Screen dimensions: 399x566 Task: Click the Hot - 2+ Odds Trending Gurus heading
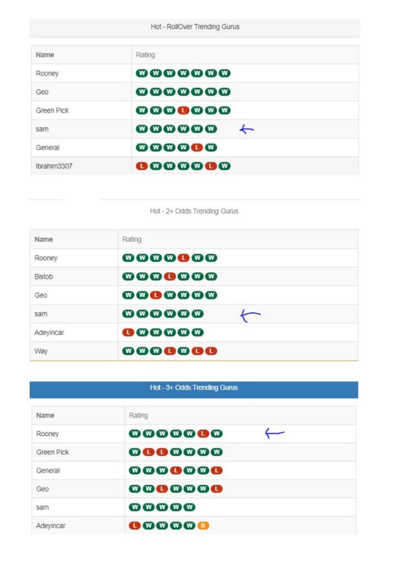[194, 211]
